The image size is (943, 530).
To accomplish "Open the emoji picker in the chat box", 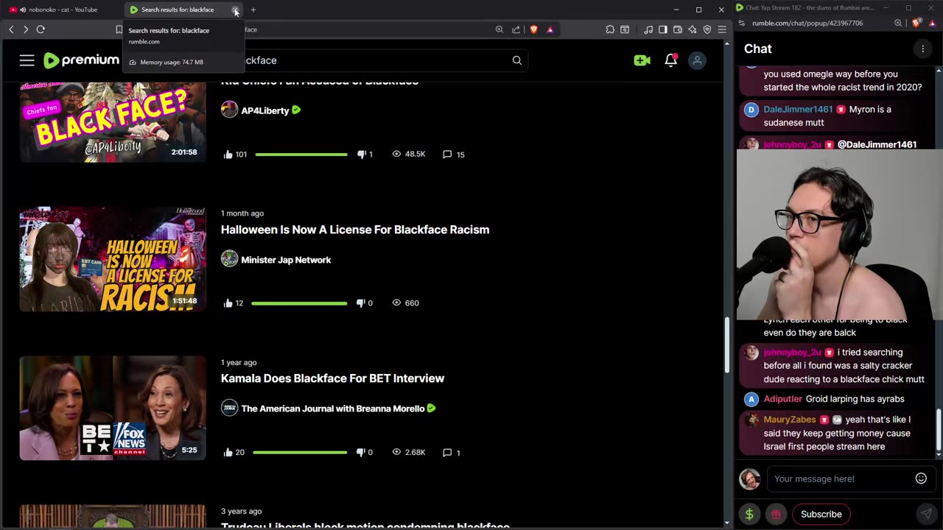I will [x=921, y=478].
